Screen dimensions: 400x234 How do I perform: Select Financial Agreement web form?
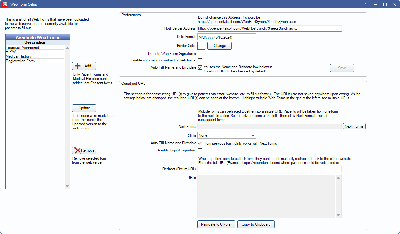coord(22,47)
